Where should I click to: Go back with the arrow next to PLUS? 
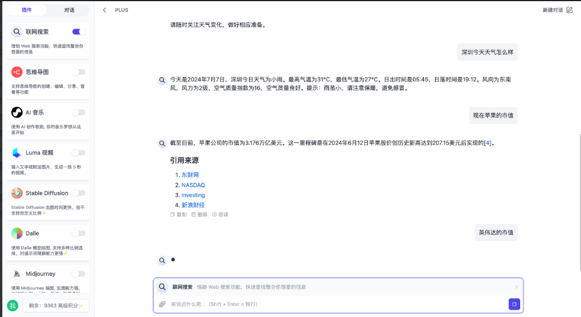coord(104,10)
